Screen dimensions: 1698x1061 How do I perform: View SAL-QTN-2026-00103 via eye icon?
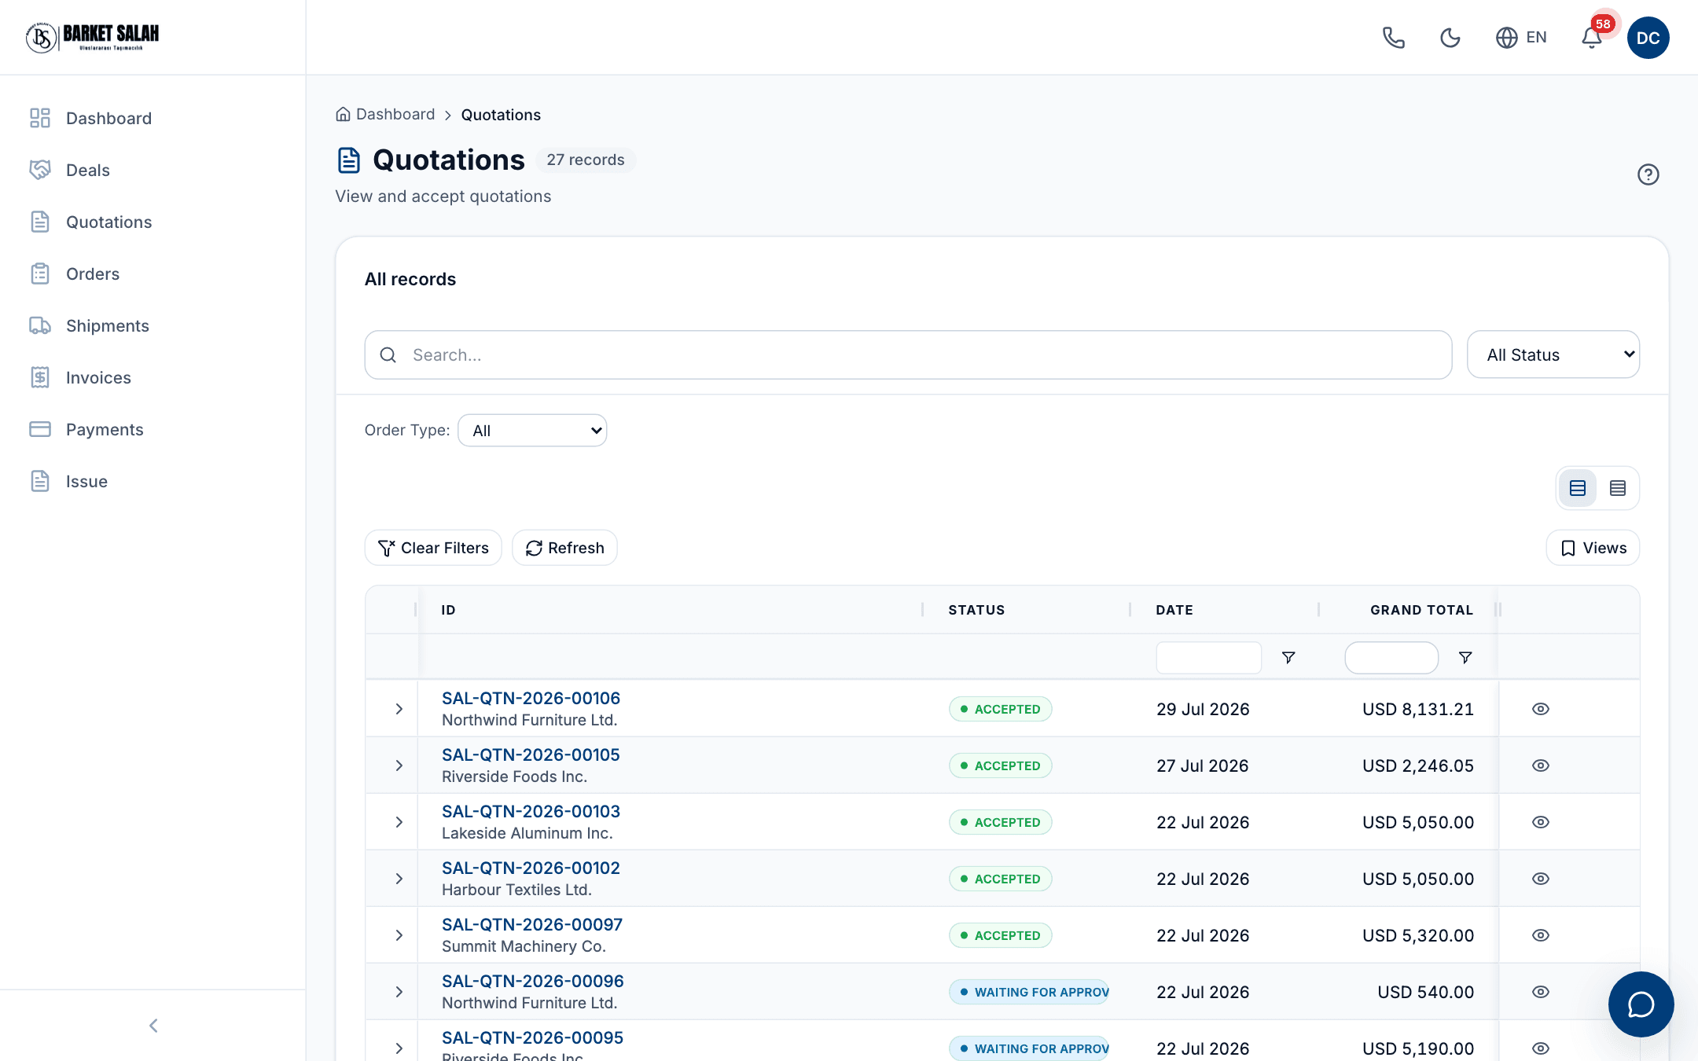[1541, 822]
